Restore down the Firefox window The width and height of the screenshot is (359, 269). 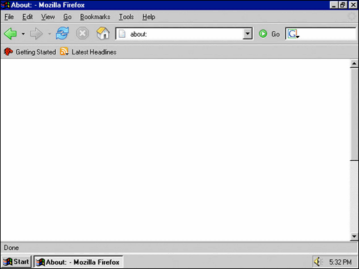pos(342,5)
